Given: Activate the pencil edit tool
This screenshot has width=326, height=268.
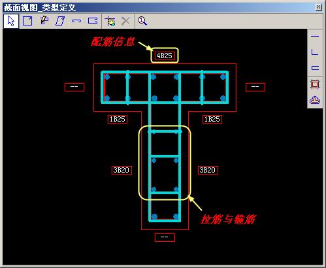Looking at the screenshot, I should 44,20.
